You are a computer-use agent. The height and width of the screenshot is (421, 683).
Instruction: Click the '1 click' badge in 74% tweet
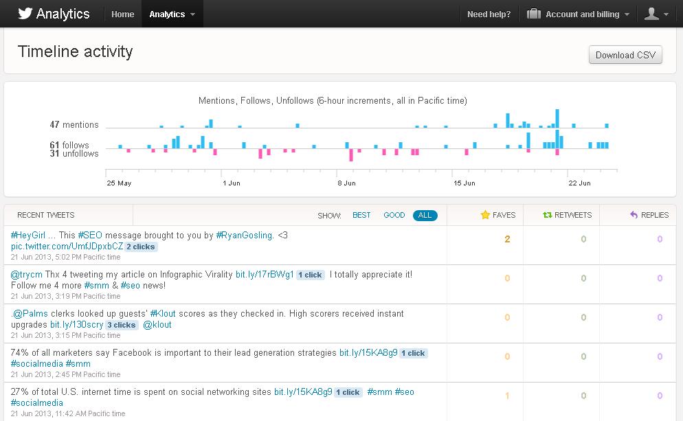414,354
